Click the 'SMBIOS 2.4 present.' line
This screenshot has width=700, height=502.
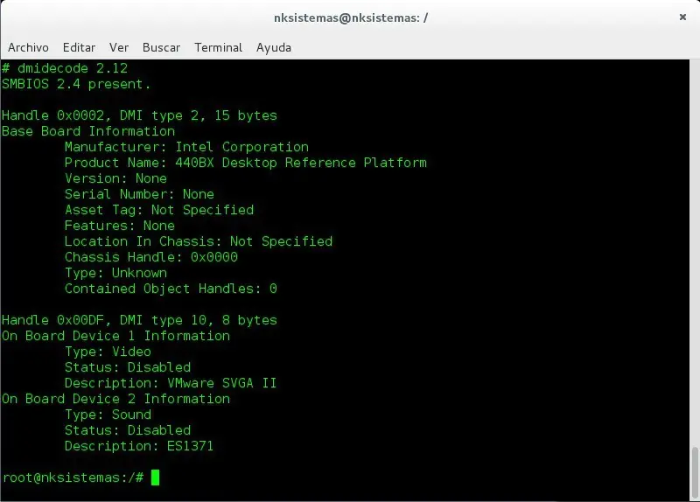[x=76, y=84]
